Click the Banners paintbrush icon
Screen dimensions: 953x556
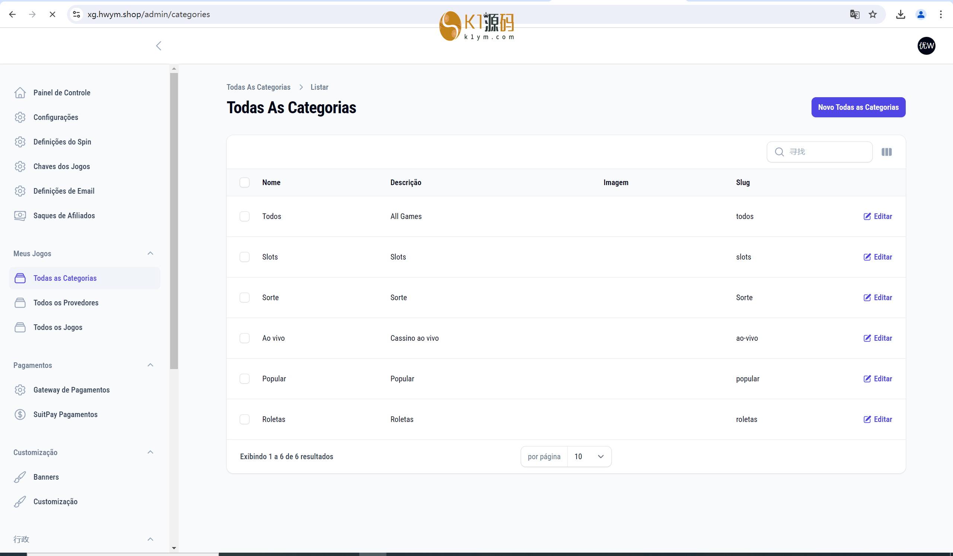pyautogui.click(x=20, y=477)
